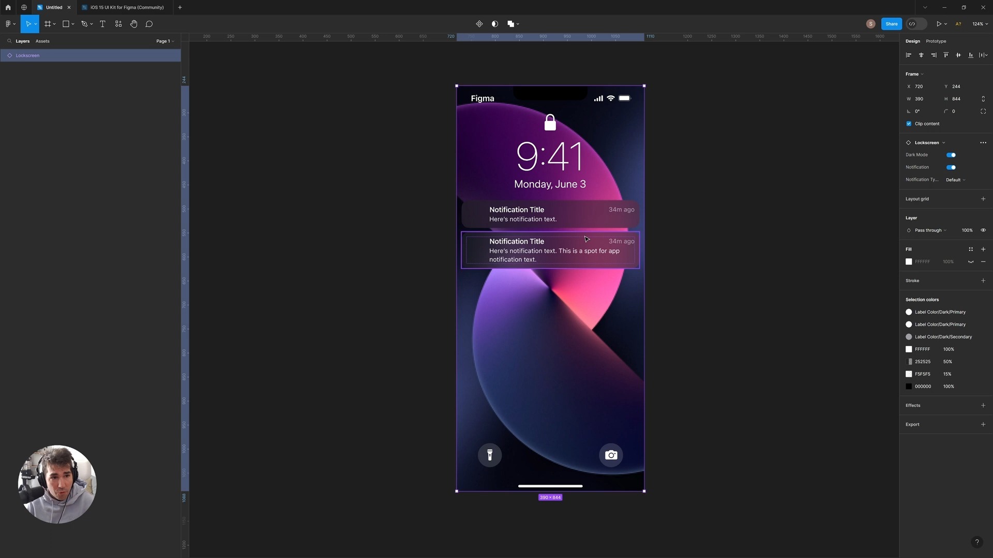
Task: Open Frame type dropdown
Action: (x=914, y=74)
